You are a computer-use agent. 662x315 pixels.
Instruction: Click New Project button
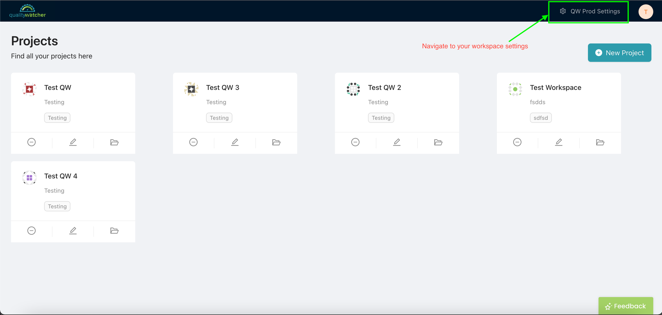tap(620, 53)
